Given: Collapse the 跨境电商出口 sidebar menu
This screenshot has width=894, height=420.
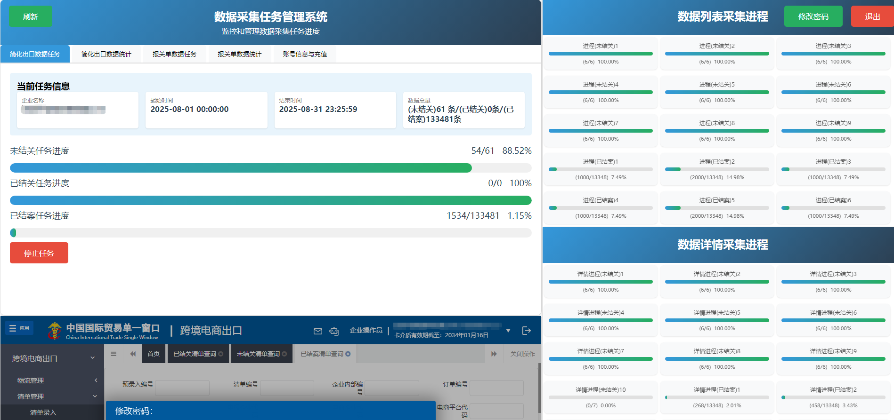Looking at the screenshot, I should (x=92, y=358).
